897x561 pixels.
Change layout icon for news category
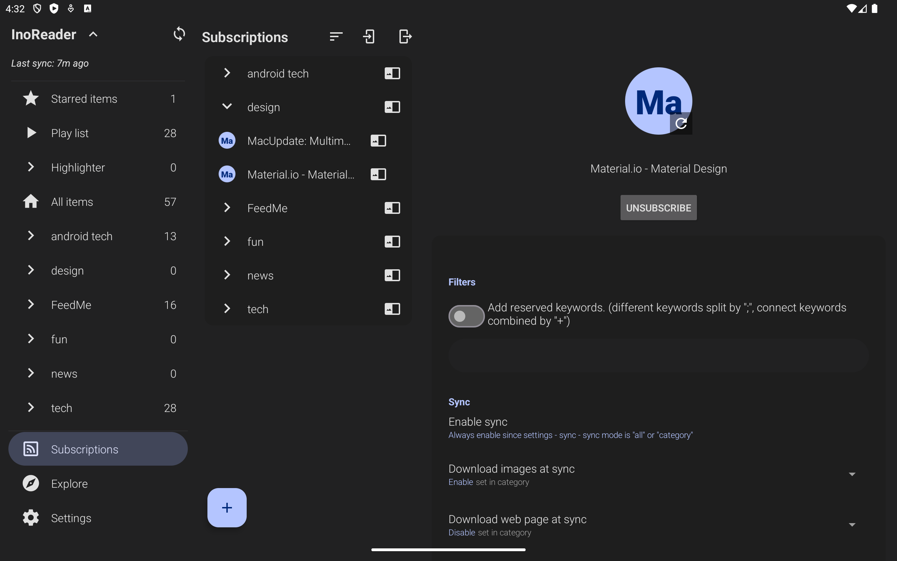pos(392,275)
